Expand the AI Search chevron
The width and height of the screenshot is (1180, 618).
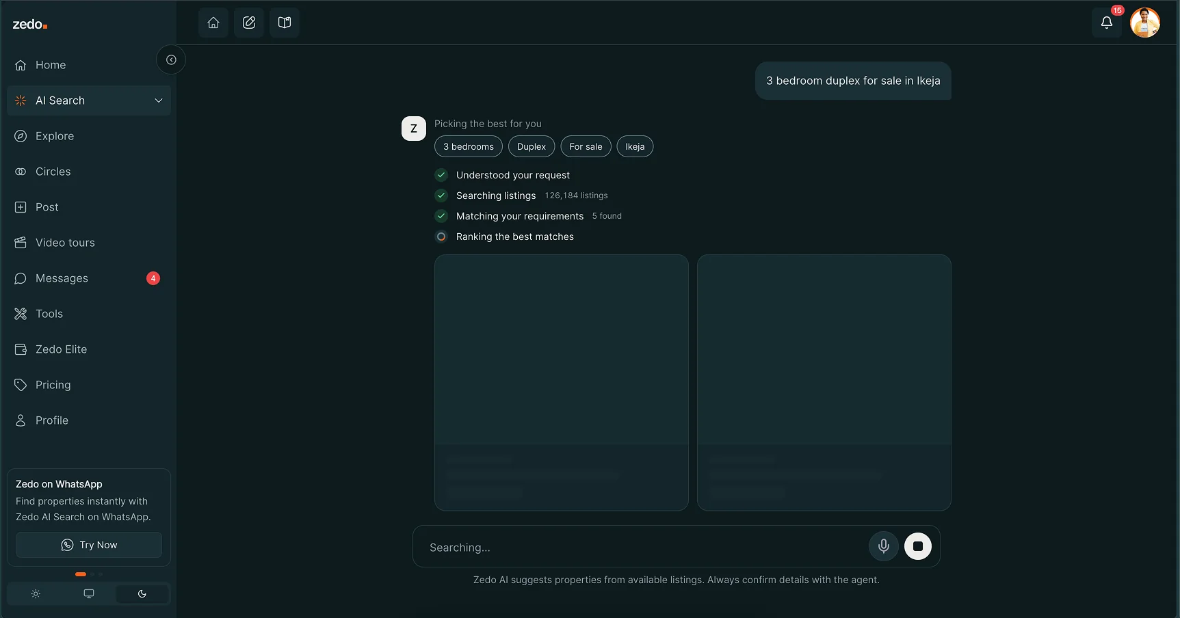tap(159, 100)
